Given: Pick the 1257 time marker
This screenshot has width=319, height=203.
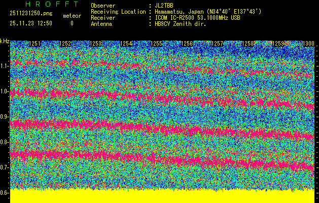Looking at the screenshot, I should coord(218,44).
